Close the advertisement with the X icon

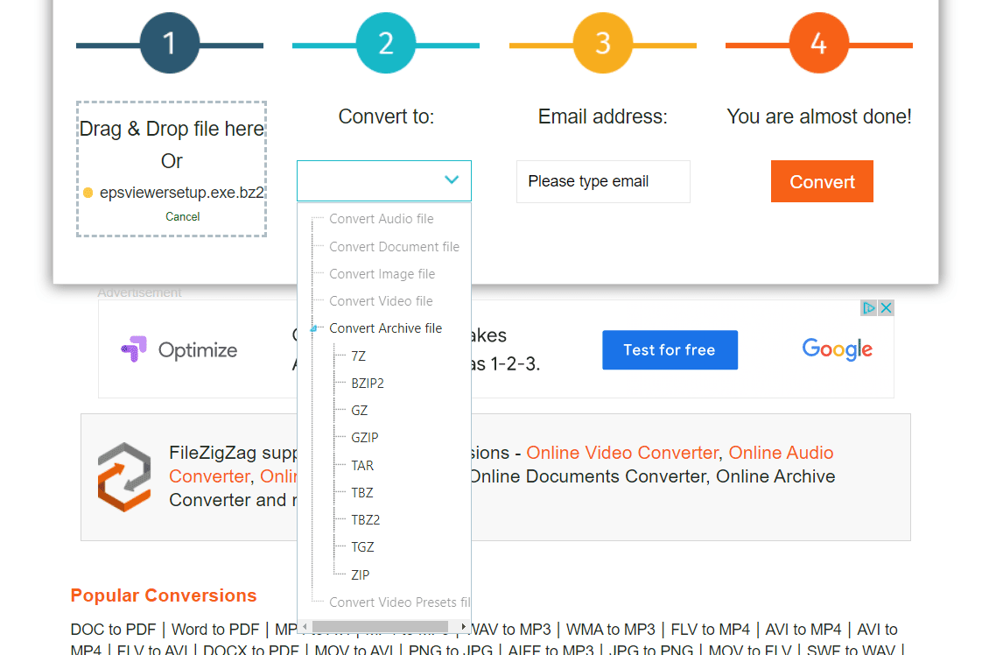coord(886,307)
